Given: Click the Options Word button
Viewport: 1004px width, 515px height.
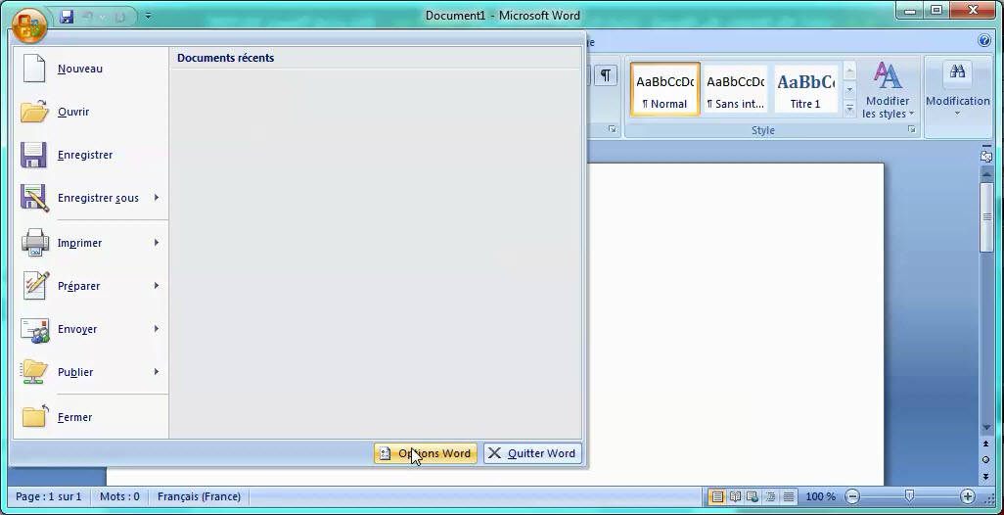Looking at the screenshot, I should 426,453.
